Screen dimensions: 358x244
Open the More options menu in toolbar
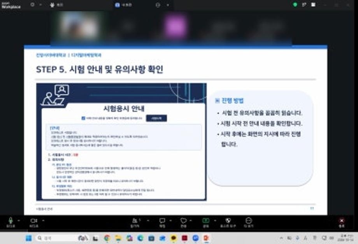point(248,222)
